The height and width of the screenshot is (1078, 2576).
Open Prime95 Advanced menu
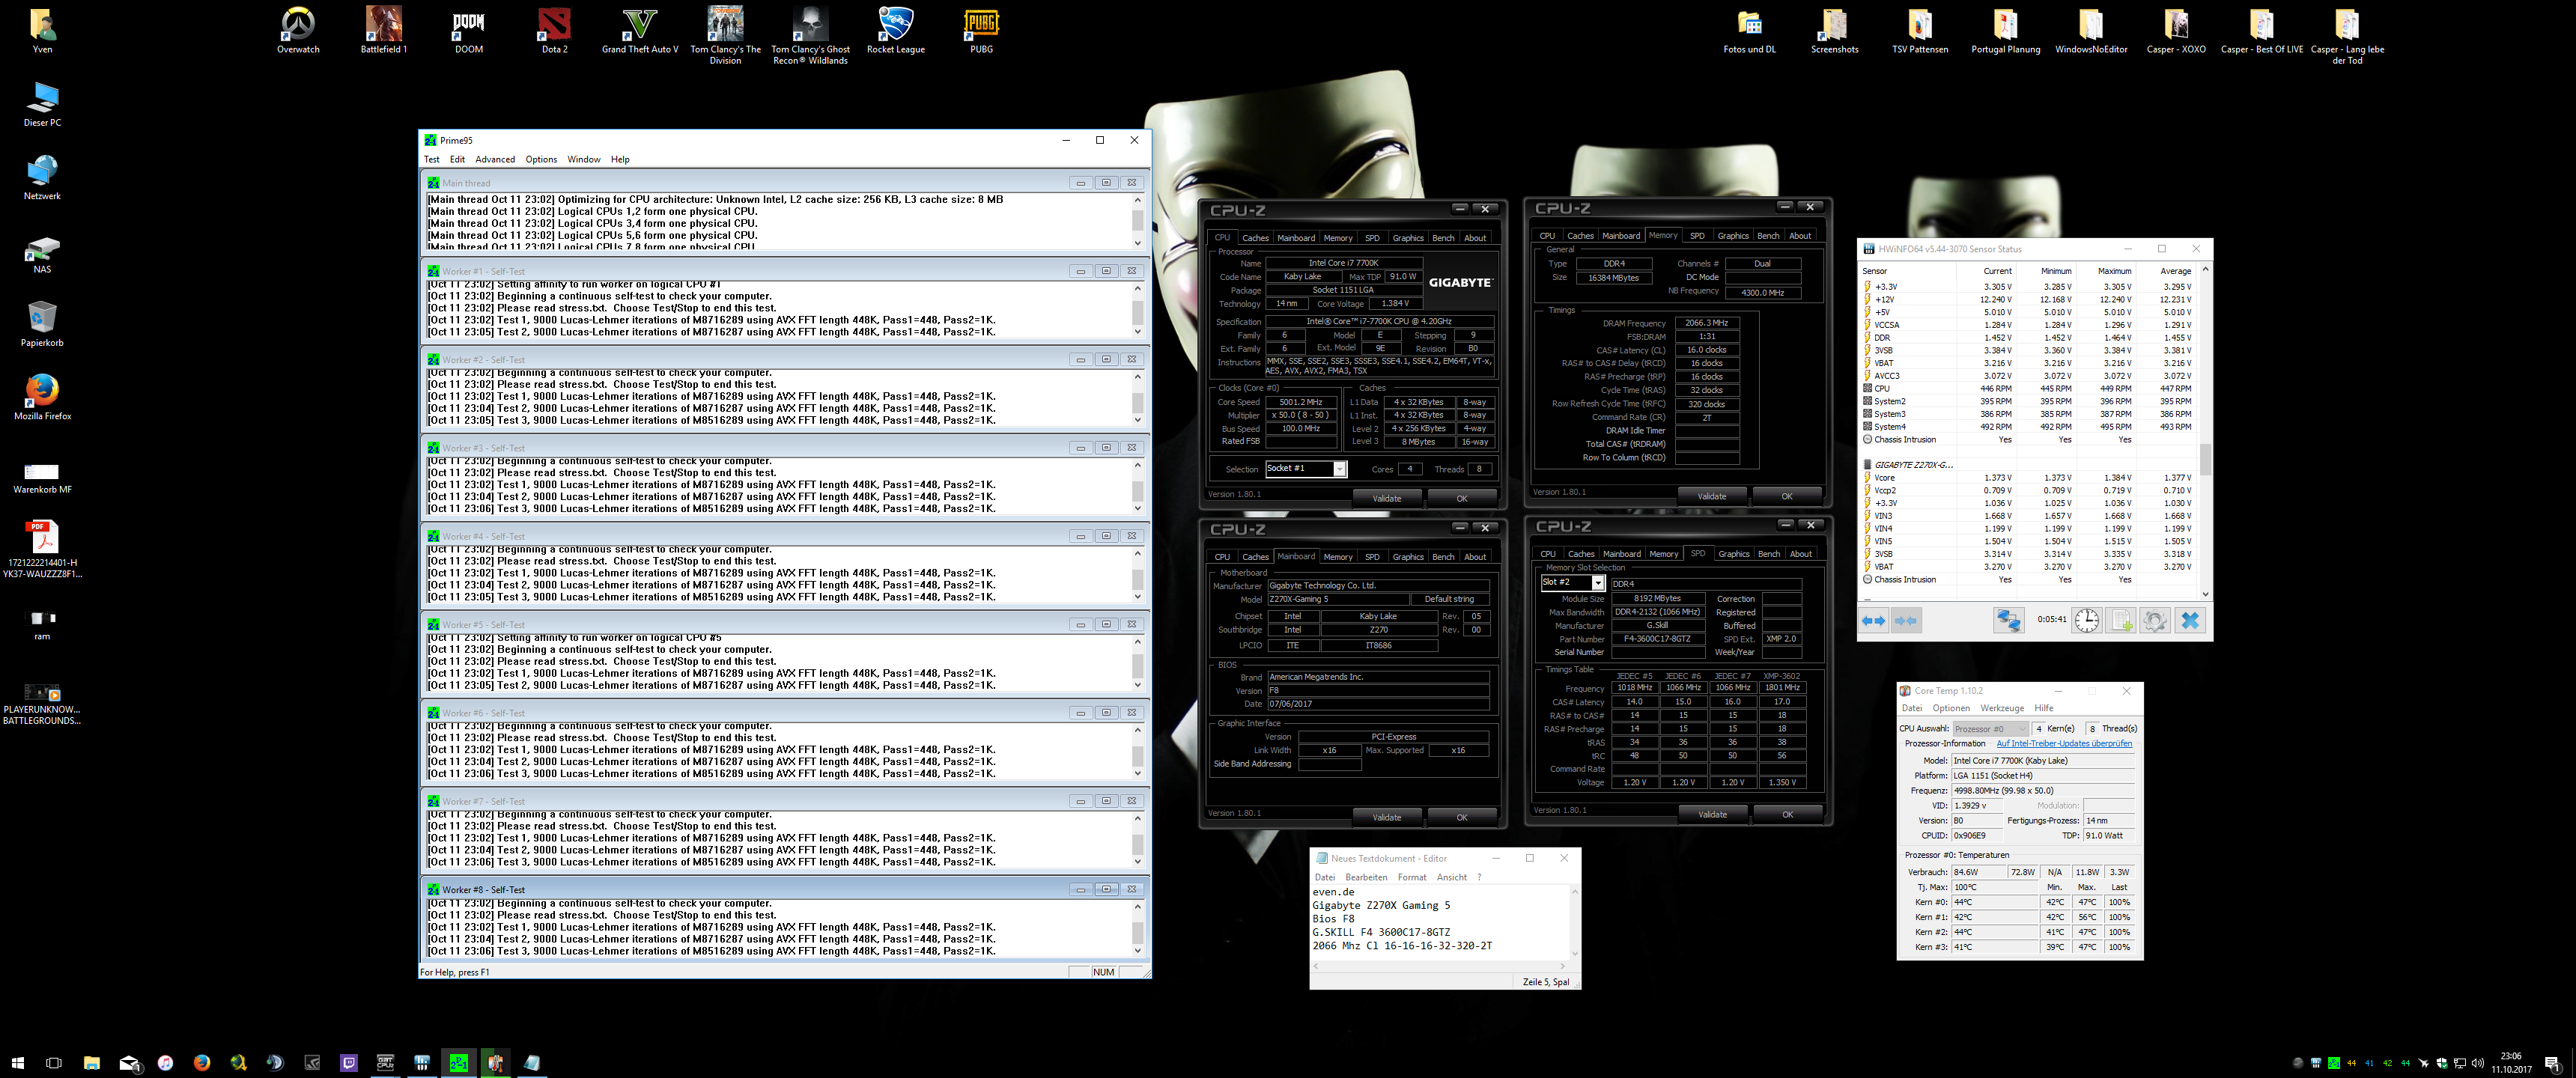[x=495, y=160]
